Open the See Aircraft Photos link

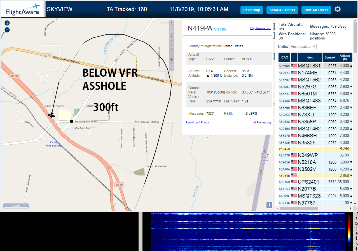pyautogui.click(x=197, y=123)
